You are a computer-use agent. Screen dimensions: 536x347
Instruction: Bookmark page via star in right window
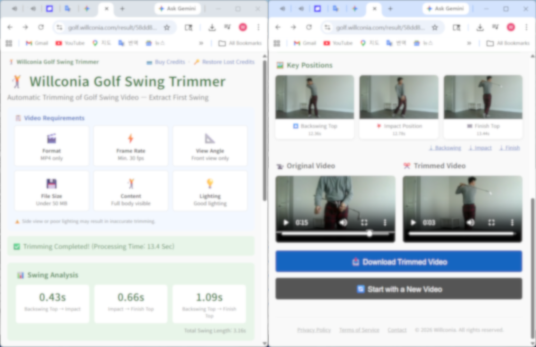pyautogui.click(x=435, y=27)
